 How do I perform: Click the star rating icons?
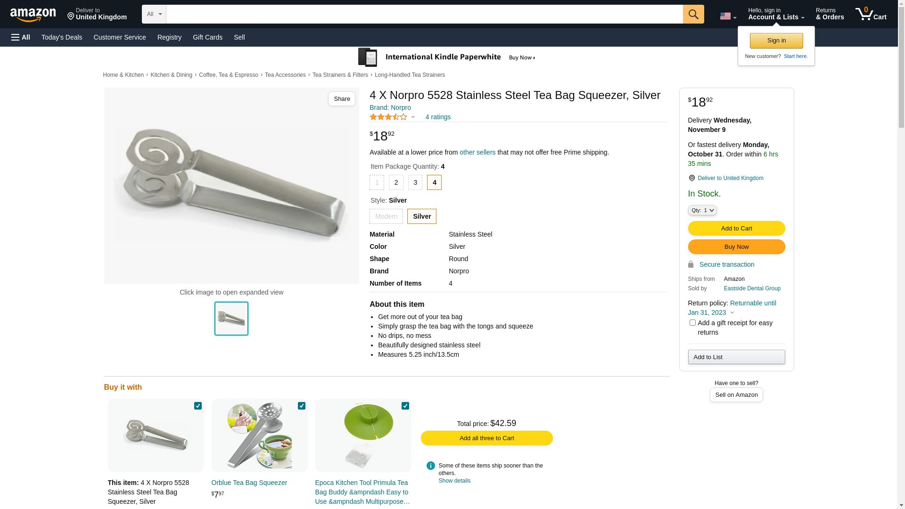[388, 117]
